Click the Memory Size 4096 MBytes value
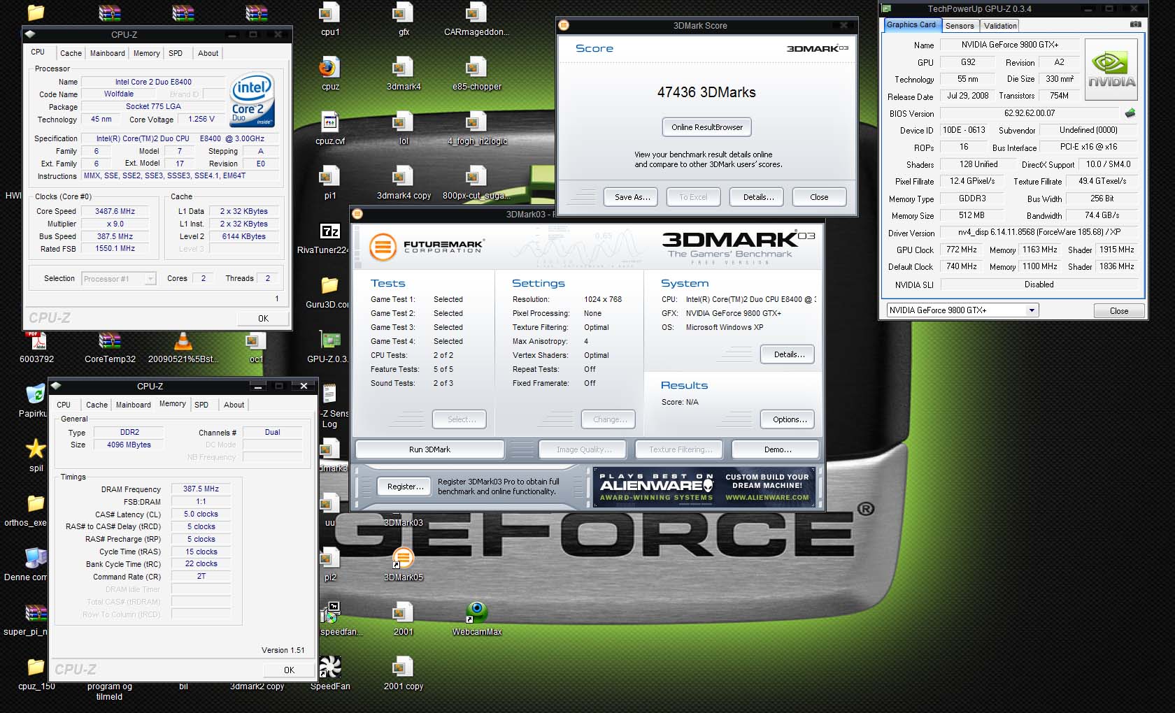The width and height of the screenshot is (1175, 713). [129, 445]
